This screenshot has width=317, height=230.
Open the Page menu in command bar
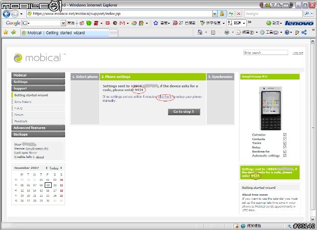point(247,32)
